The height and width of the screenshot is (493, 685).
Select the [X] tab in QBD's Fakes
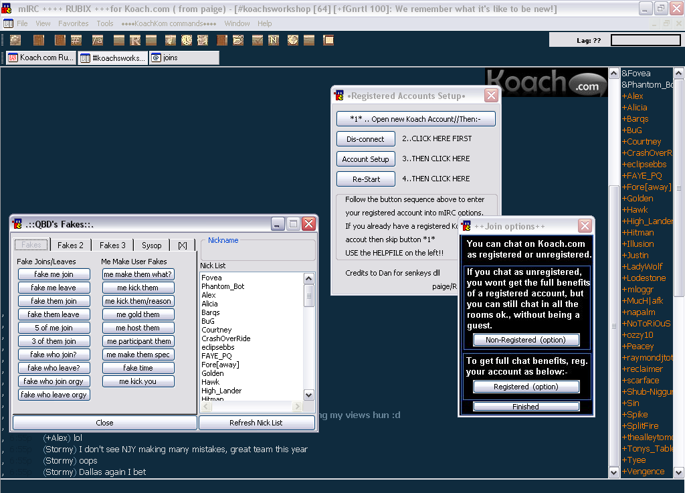(x=183, y=245)
